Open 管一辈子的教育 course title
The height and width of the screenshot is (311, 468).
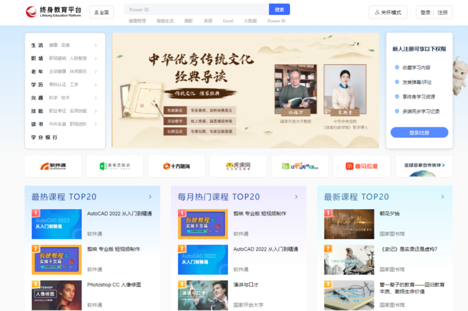(412, 288)
